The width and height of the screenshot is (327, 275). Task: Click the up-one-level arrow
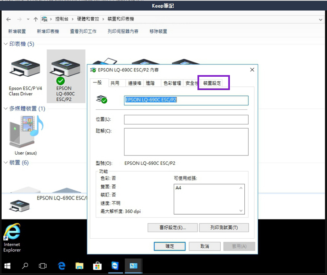tap(36, 19)
